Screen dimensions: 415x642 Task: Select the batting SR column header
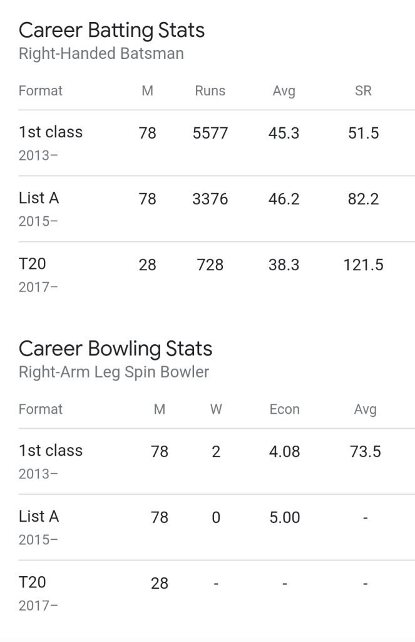(x=363, y=90)
